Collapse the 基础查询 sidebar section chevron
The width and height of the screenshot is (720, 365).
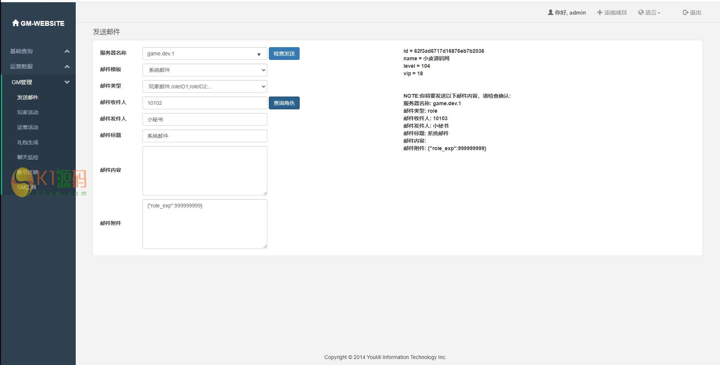(67, 51)
